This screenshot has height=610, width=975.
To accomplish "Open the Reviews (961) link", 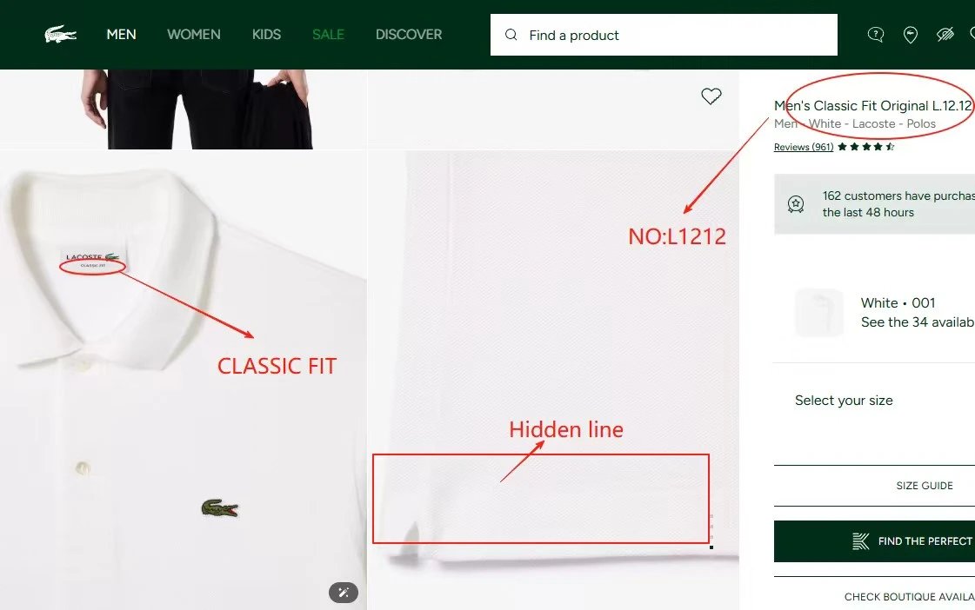I will [x=804, y=147].
